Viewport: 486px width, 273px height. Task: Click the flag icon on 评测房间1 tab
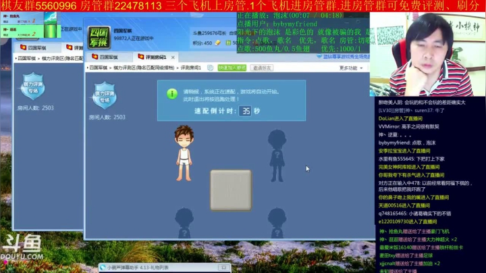pos(141,57)
